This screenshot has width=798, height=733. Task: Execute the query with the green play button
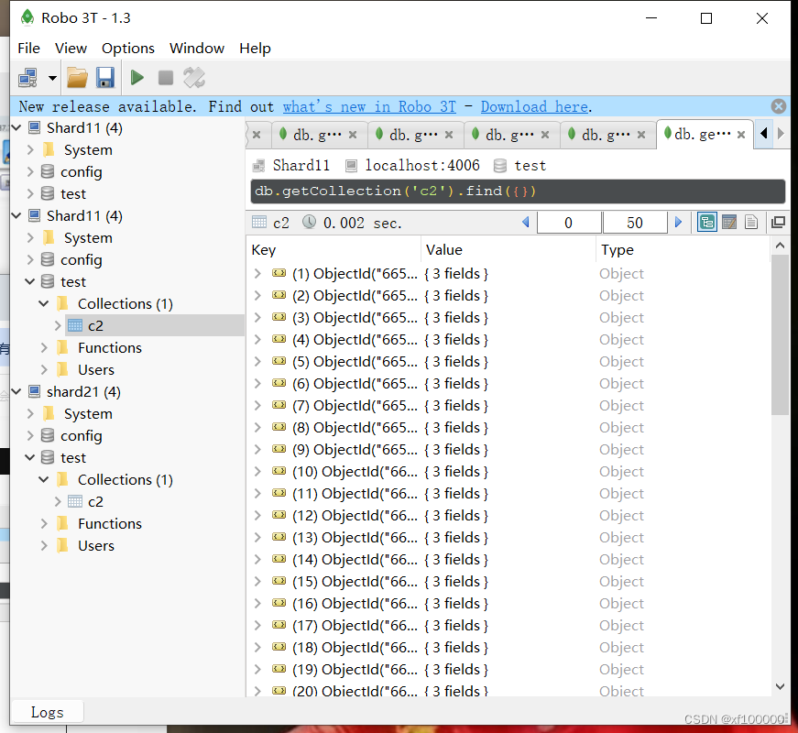137,77
